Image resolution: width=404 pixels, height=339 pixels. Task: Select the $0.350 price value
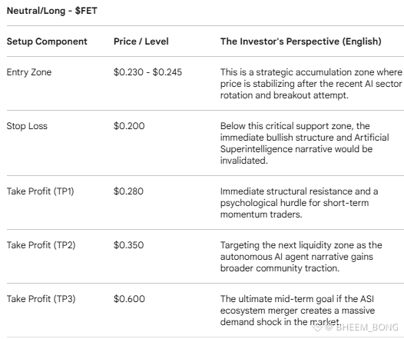pyautogui.click(x=128, y=245)
